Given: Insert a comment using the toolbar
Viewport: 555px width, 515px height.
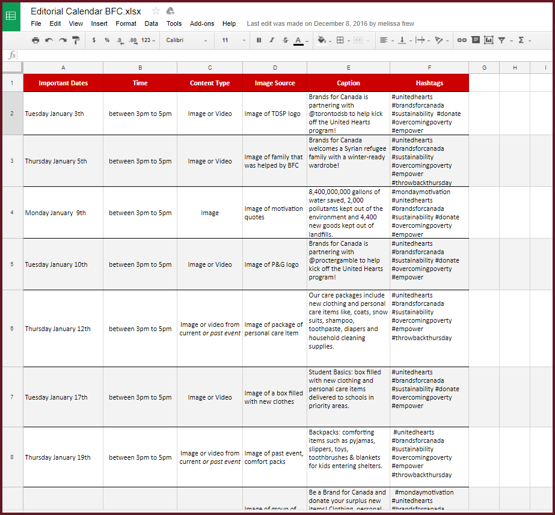Looking at the screenshot, I should pyautogui.click(x=476, y=40).
